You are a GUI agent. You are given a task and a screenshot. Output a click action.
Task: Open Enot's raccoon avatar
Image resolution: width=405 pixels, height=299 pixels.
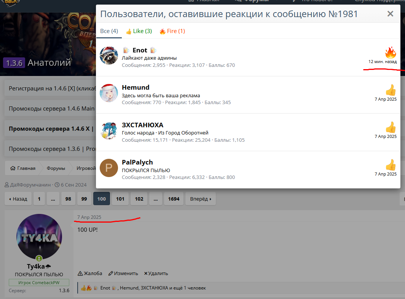(109, 56)
